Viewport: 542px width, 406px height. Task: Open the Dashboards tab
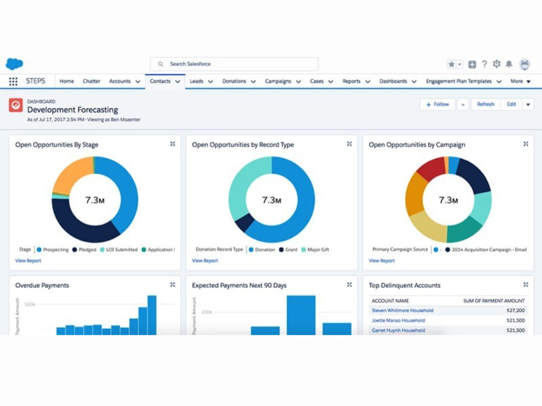pyautogui.click(x=393, y=81)
